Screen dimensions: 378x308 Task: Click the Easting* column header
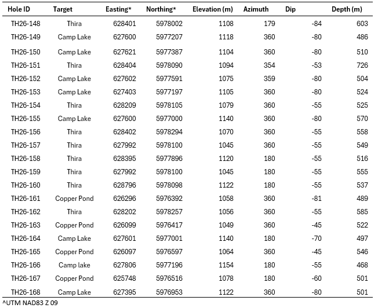click(118, 9)
